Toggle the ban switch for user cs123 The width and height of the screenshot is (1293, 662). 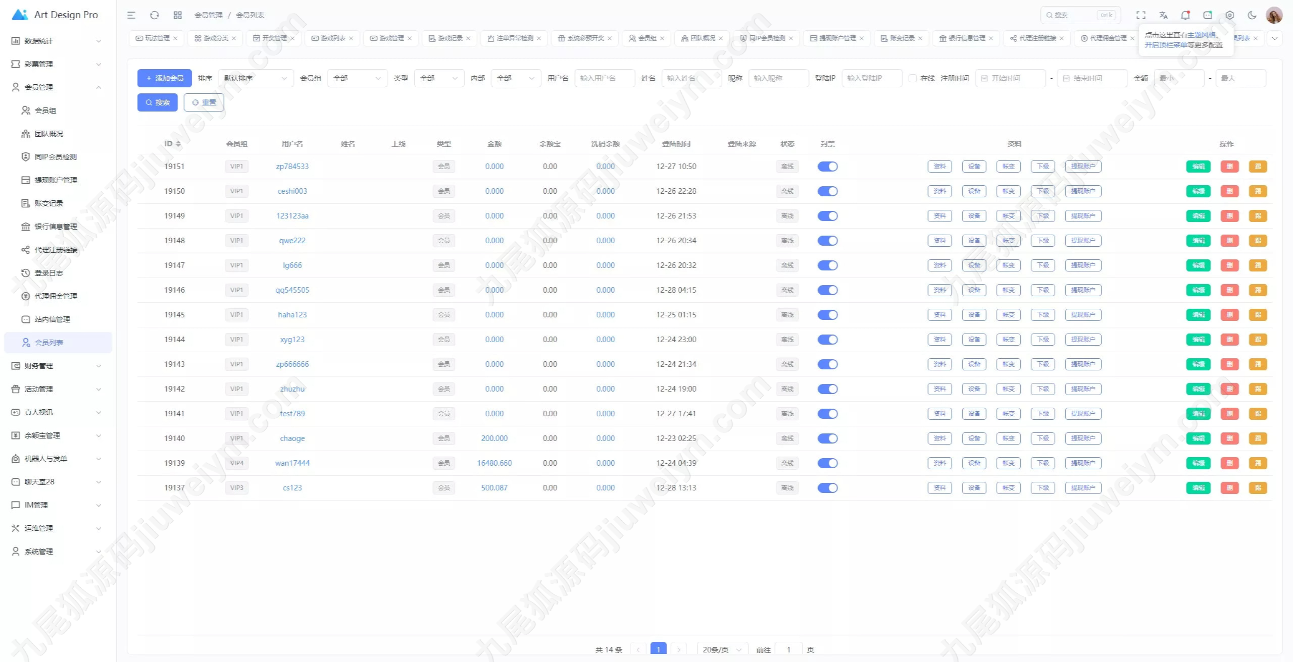827,488
